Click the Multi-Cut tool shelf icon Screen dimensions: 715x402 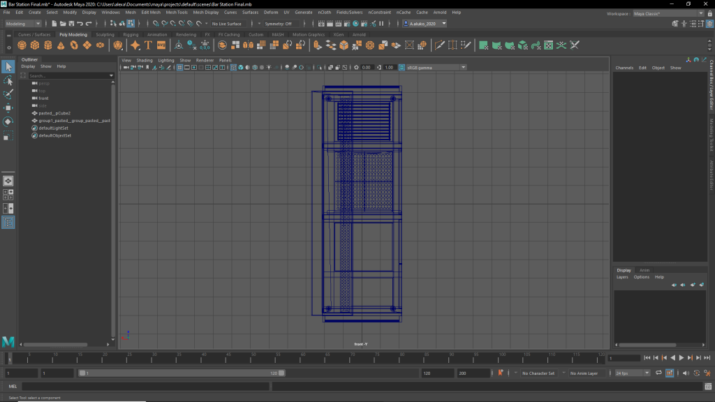tap(440, 45)
